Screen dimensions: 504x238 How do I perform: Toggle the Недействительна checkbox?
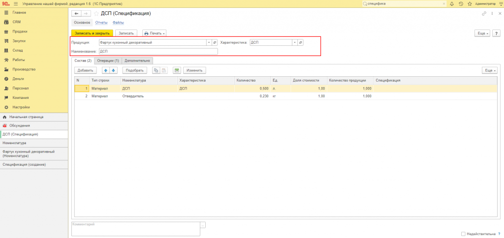[463, 234]
